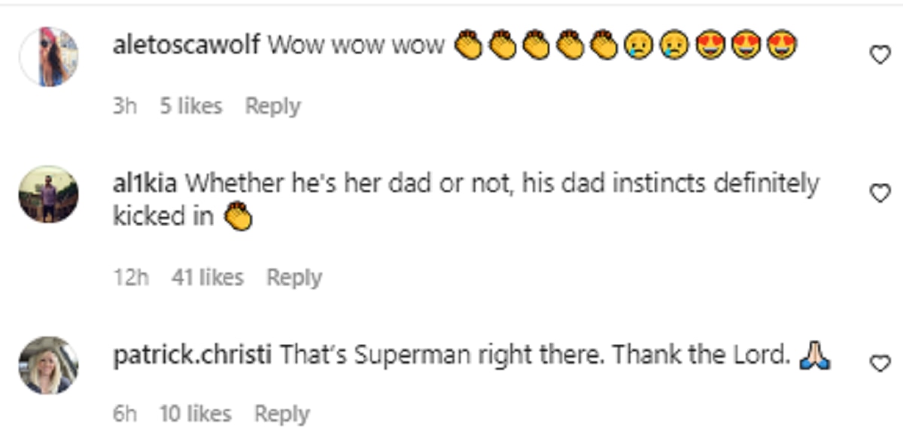903x438 pixels.
Task: Open patrick.christi's profile avatar
Action: tap(48, 365)
